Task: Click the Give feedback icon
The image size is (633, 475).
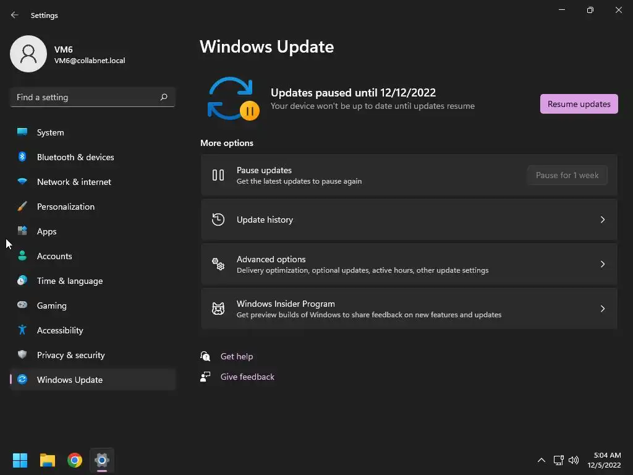Action: pyautogui.click(x=205, y=377)
